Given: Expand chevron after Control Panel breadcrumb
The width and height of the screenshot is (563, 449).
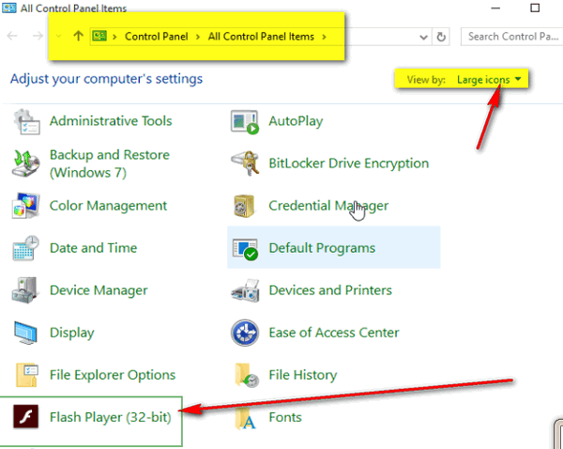Looking at the screenshot, I should click(198, 37).
